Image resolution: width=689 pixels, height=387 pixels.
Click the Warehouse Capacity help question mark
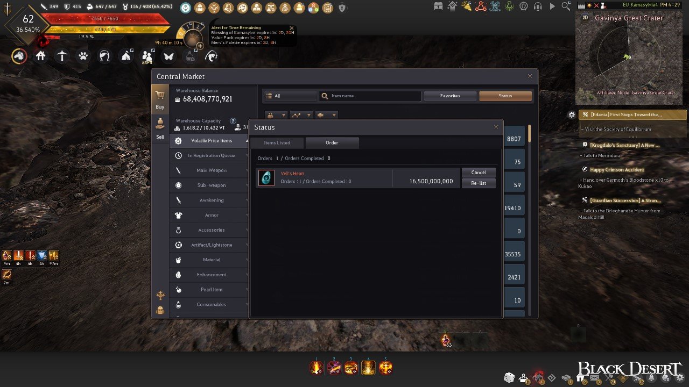pyautogui.click(x=233, y=121)
